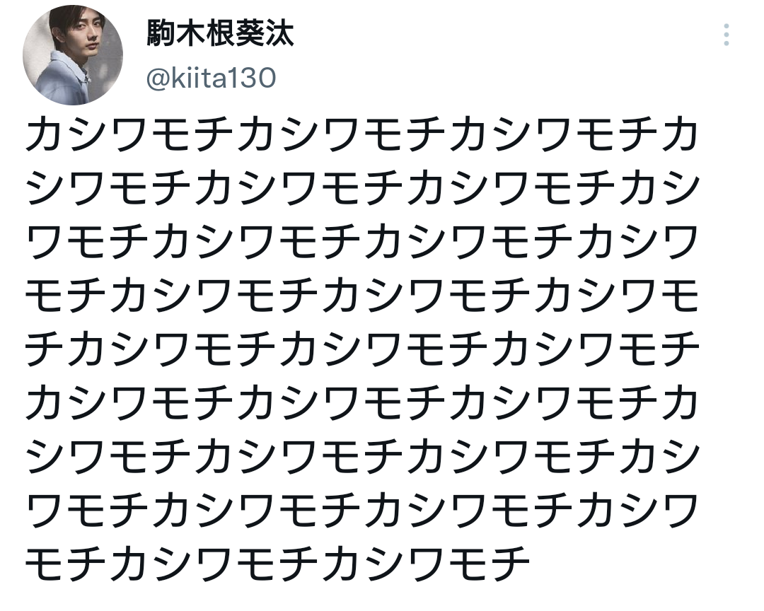Viewport: 764px width, 611px height.
Task: Click the short last line of the tweet
Action: click(277, 564)
